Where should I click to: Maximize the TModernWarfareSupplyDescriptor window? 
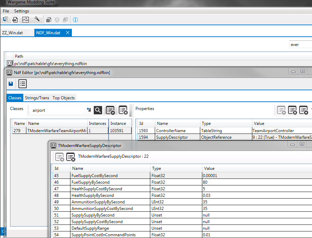(302, 144)
